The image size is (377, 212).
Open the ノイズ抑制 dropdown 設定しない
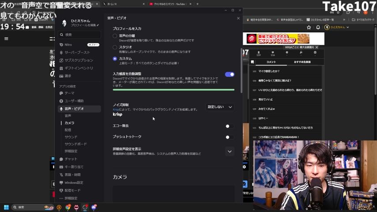pyautogui.click(x=220, y=107)
